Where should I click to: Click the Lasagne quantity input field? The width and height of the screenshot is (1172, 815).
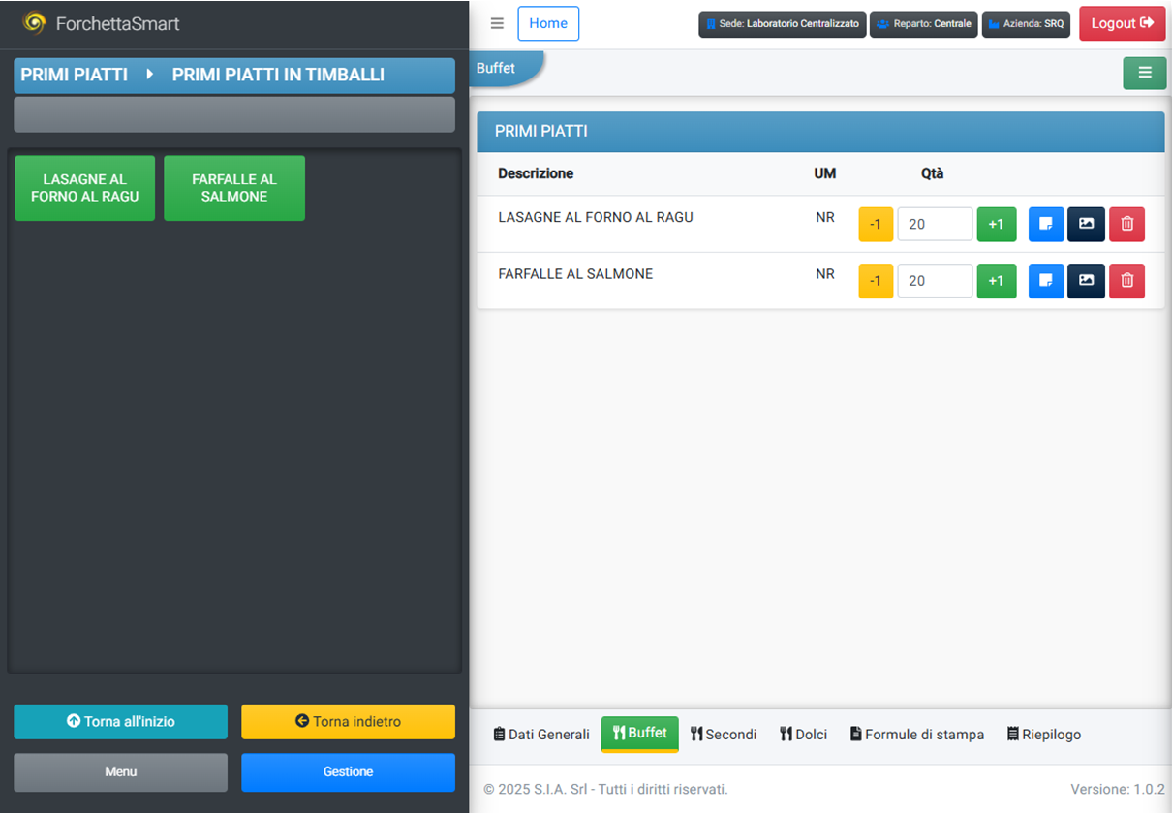[934, 224]
